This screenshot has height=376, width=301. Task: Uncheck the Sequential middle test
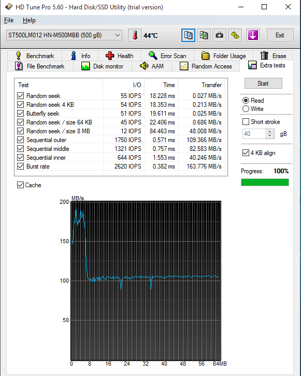[21, 149]
